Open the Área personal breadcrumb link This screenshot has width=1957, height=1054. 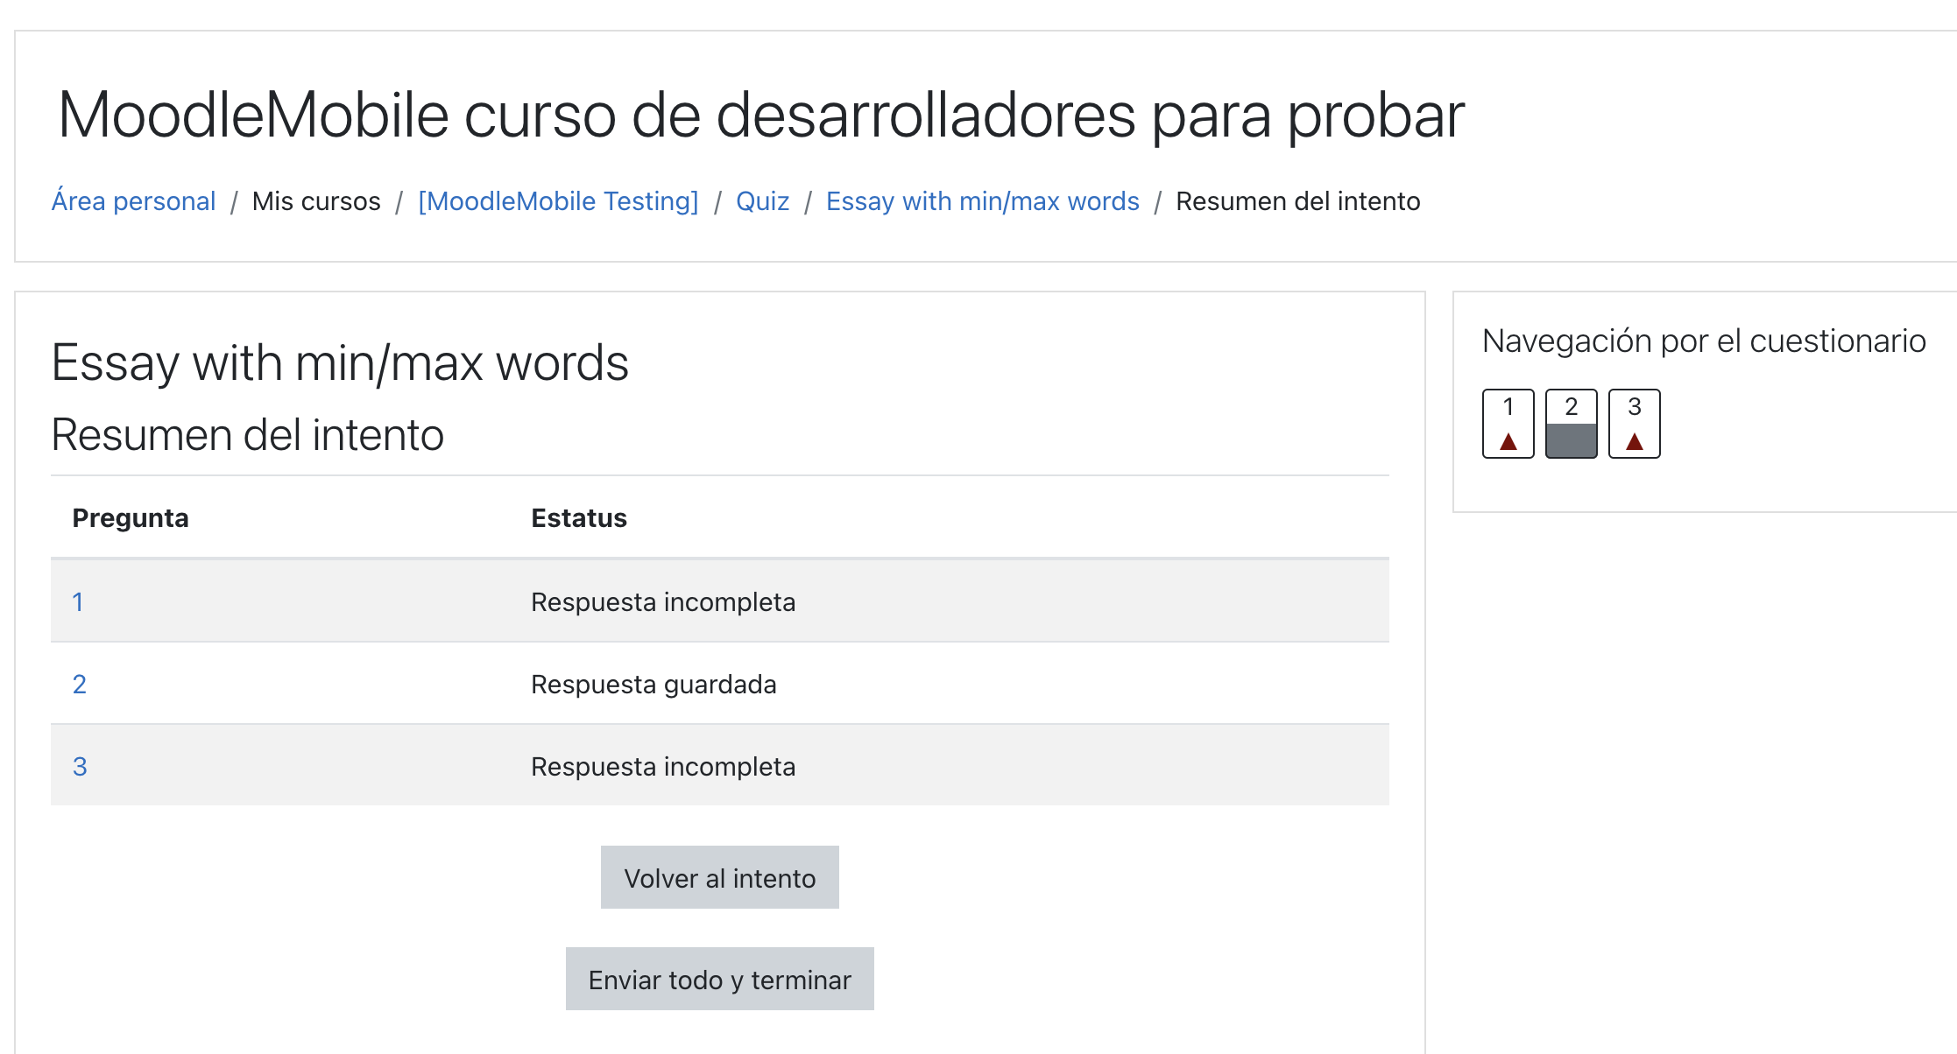(x=133, y=201)
